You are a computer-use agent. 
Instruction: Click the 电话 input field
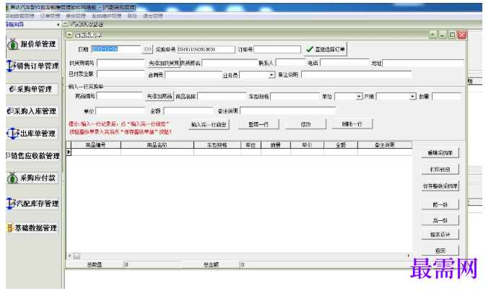coord(344,63)
